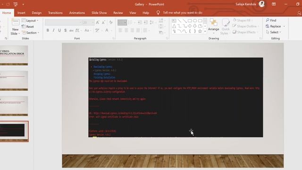This screenshot has height=170, width=302.
Task: Toggle Italic formatting in Font group
Action: pyautogui.click(x=53, y=30)
